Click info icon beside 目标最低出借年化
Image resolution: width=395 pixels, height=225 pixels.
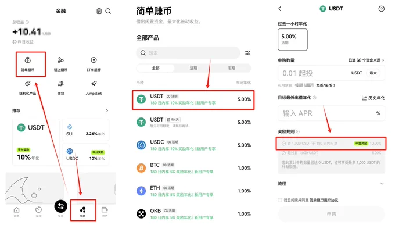[x=314, y=98]
